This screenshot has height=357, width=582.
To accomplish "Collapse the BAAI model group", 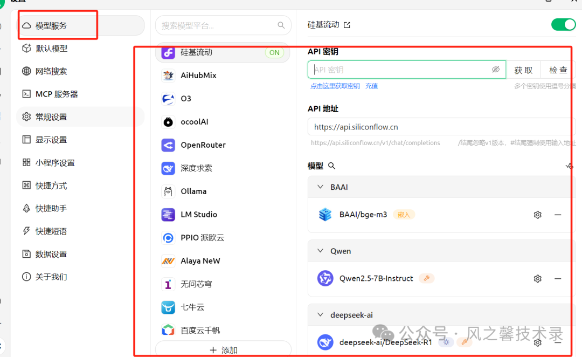I will tap(320, 187).
